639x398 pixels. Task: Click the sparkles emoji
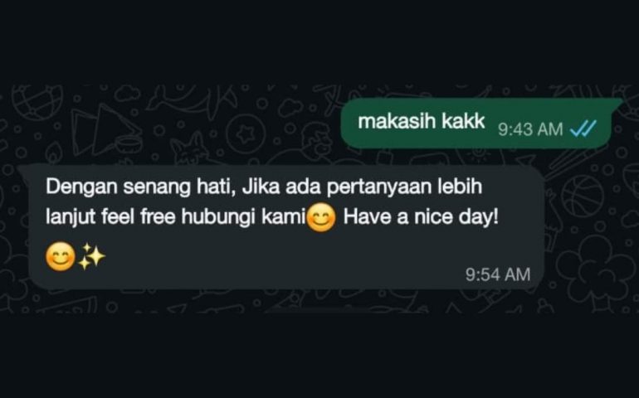pyautogui.click(x=91, y=257)
